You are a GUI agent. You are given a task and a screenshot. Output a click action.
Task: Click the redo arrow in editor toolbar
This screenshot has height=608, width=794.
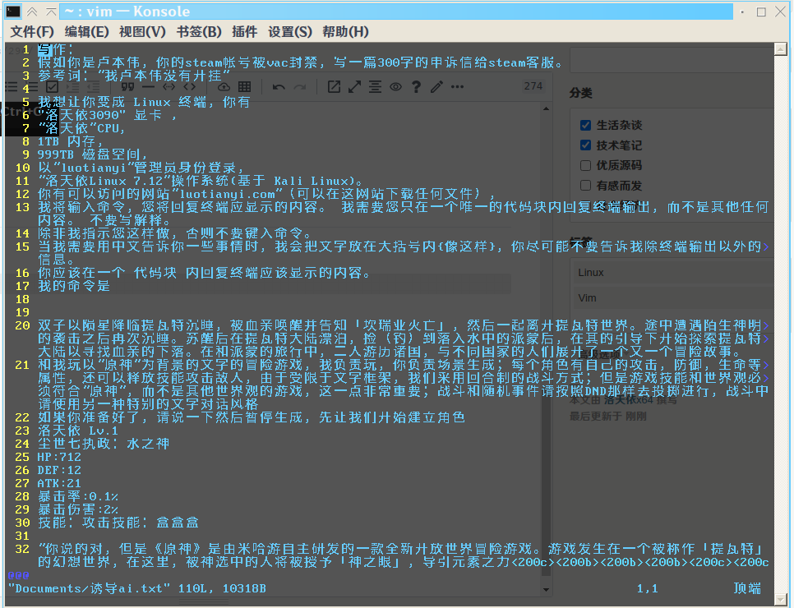301,86
